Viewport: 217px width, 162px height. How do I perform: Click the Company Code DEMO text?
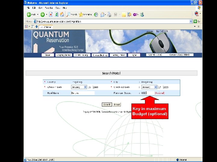[x=179, y=55]
